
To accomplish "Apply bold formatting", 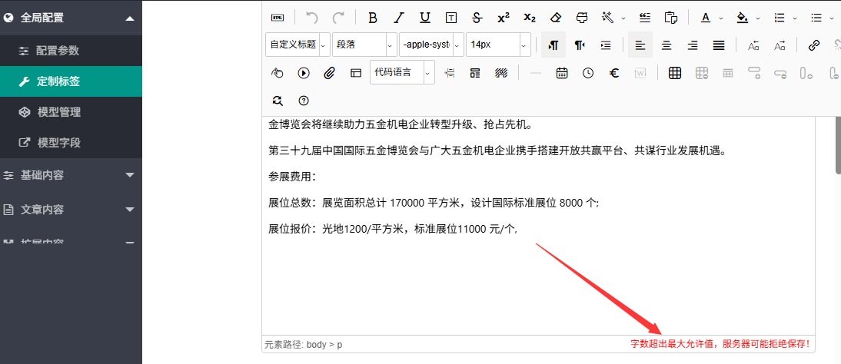I will click(373, 18).
